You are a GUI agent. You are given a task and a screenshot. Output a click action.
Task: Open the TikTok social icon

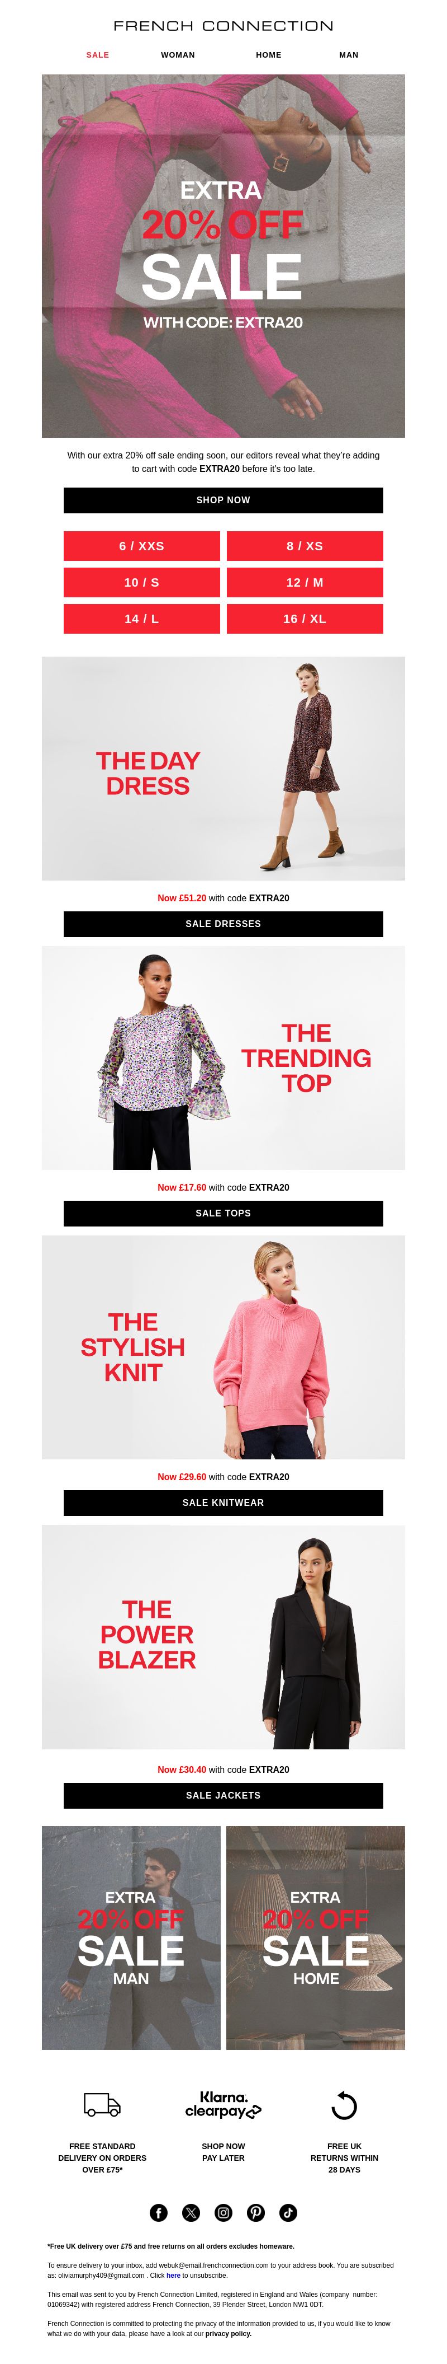coord(288,2213)
